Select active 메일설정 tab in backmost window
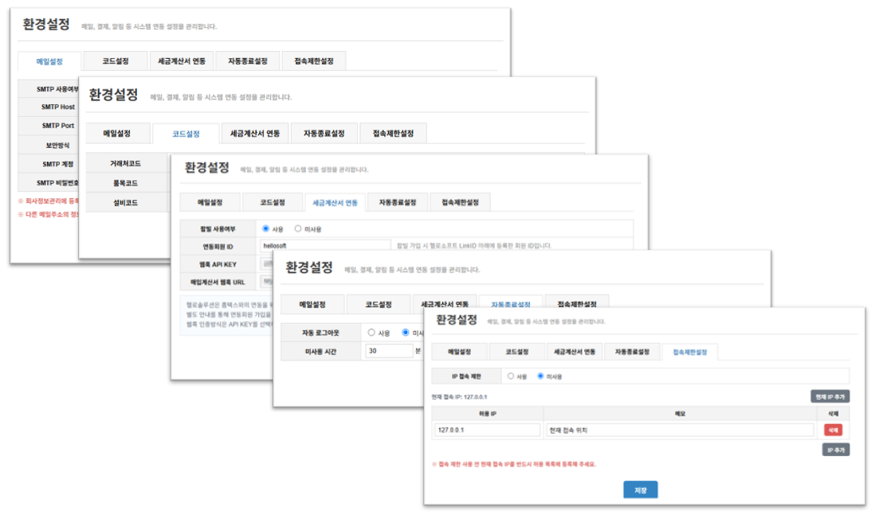Image resolution: width=875 pixels, height=515 pixels. point(49,61)
